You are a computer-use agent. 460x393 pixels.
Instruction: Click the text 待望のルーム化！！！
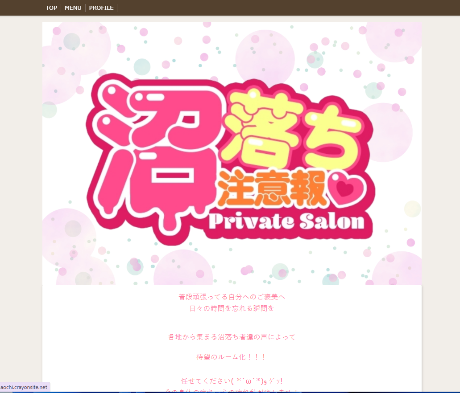tap(232, 357)
